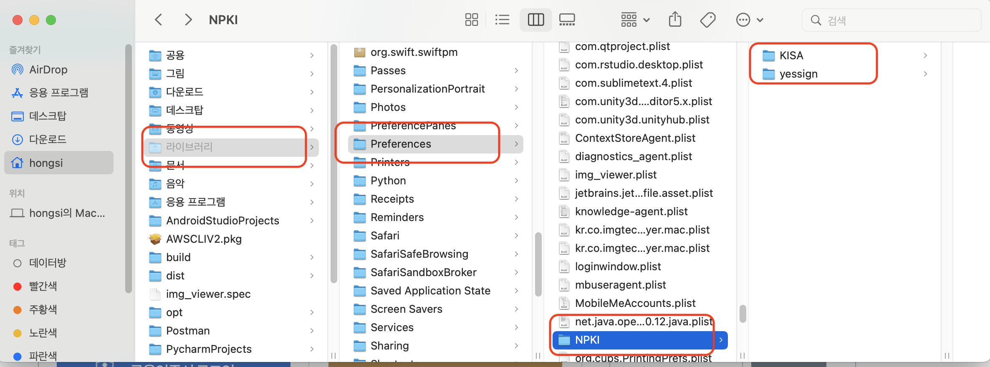
Task: Go back with the left arrow button
Action: [158, 20]
